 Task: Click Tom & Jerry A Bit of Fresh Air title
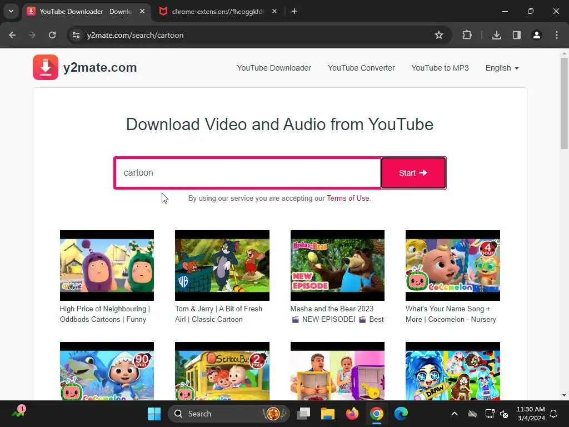pos(218,314)
